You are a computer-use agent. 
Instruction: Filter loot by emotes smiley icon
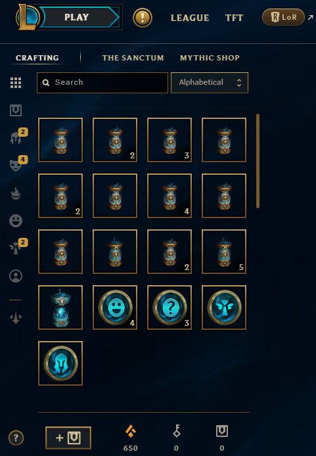(x=16, y=221)
